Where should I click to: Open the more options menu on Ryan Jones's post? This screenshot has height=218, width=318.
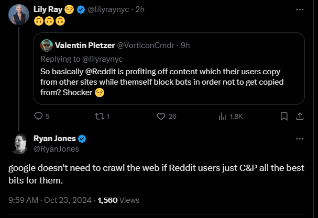[300, 139]
